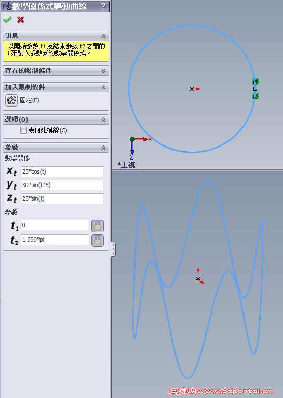Viewport: 283px width, 398px height.
Task: Select the blue circle endpoint square handle
Action: tap(255, 89)
